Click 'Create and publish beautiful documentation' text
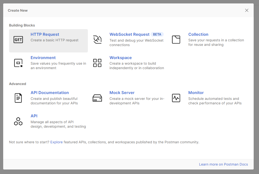The width and height of the screenshot is (259, 174). [54, 101]
